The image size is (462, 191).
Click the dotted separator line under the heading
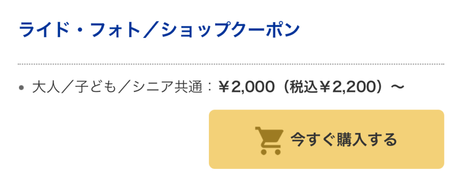coord(231,64)
